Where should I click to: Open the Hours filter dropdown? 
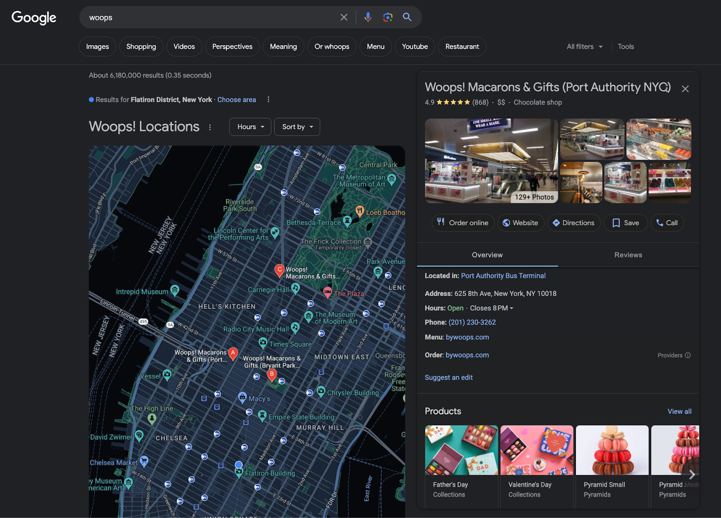[250, 127]
